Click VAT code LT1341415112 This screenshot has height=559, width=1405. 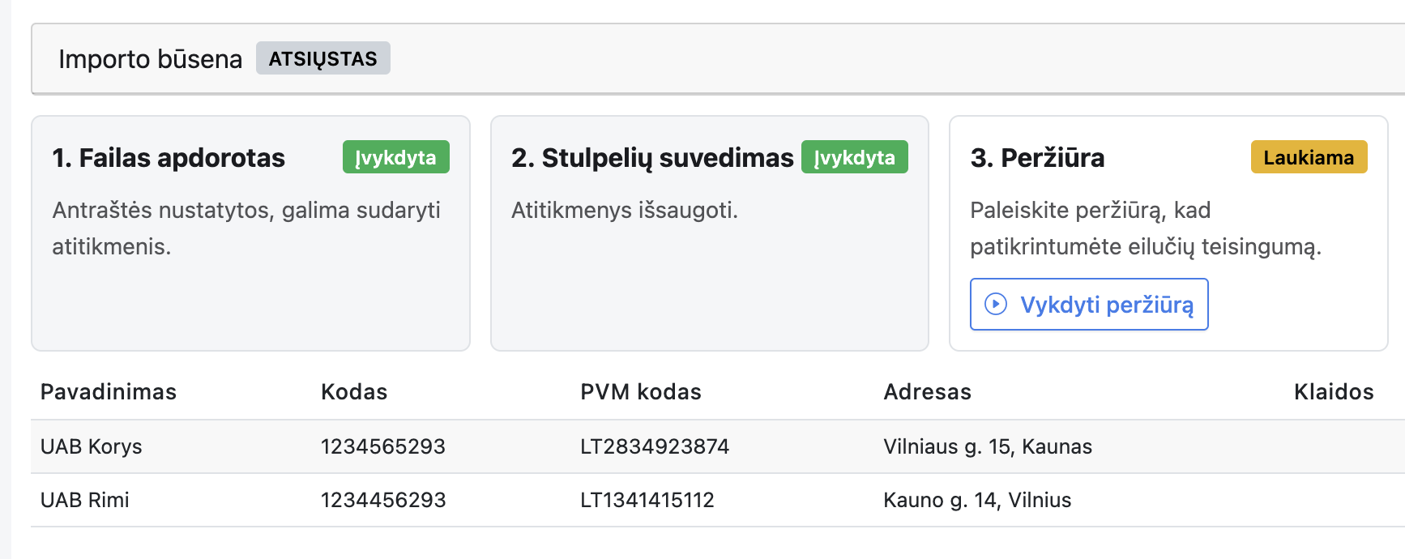(647, 500)
